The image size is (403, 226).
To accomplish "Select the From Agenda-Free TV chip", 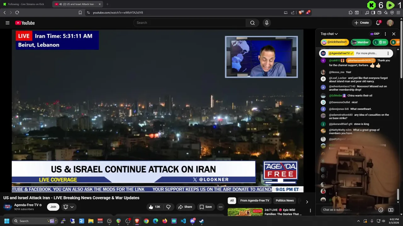I will [255, 201].
